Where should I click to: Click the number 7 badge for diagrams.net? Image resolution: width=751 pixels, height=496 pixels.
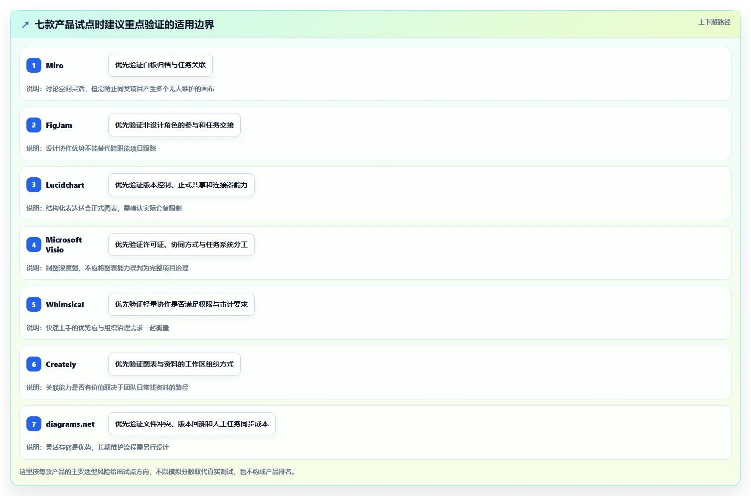click(x=34, y=424)
